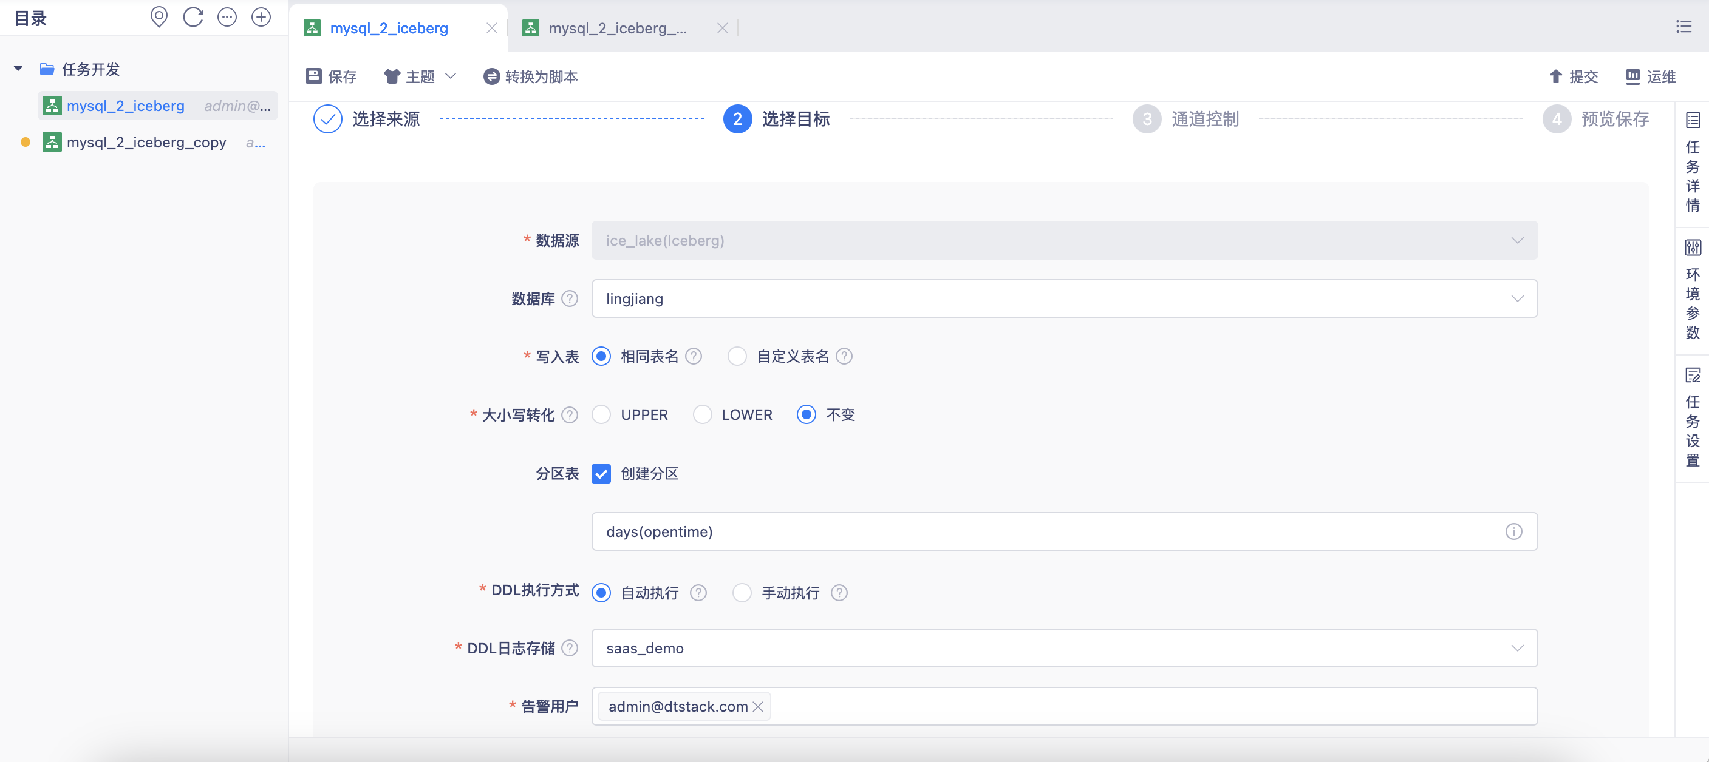Go to step 选择来源
This screenshot has height=762, width=1709.
(x=386, y=120)
